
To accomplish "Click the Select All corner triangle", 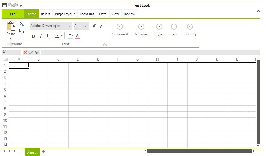I will 5,59.
